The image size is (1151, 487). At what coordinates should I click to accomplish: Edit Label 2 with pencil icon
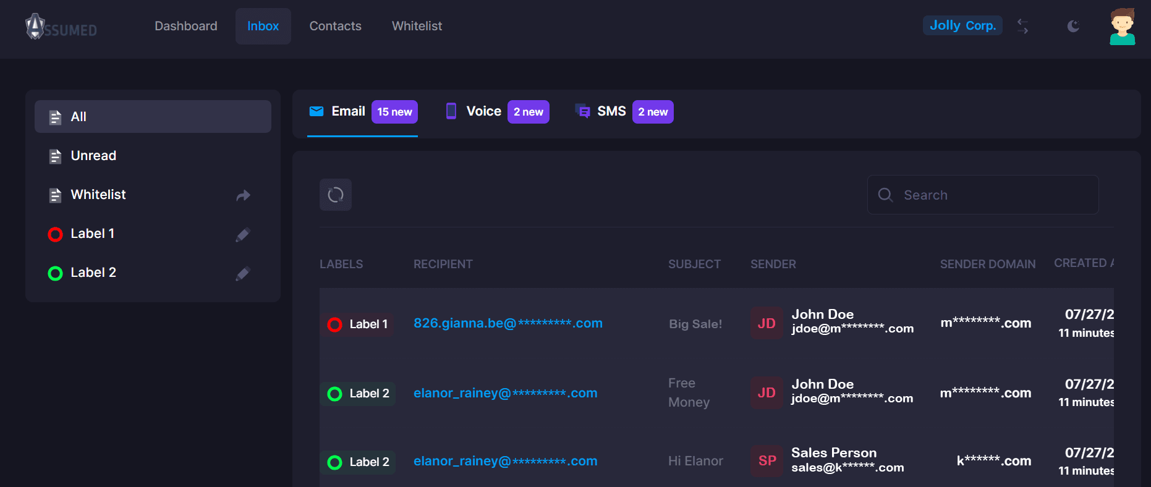pos(243,273)
